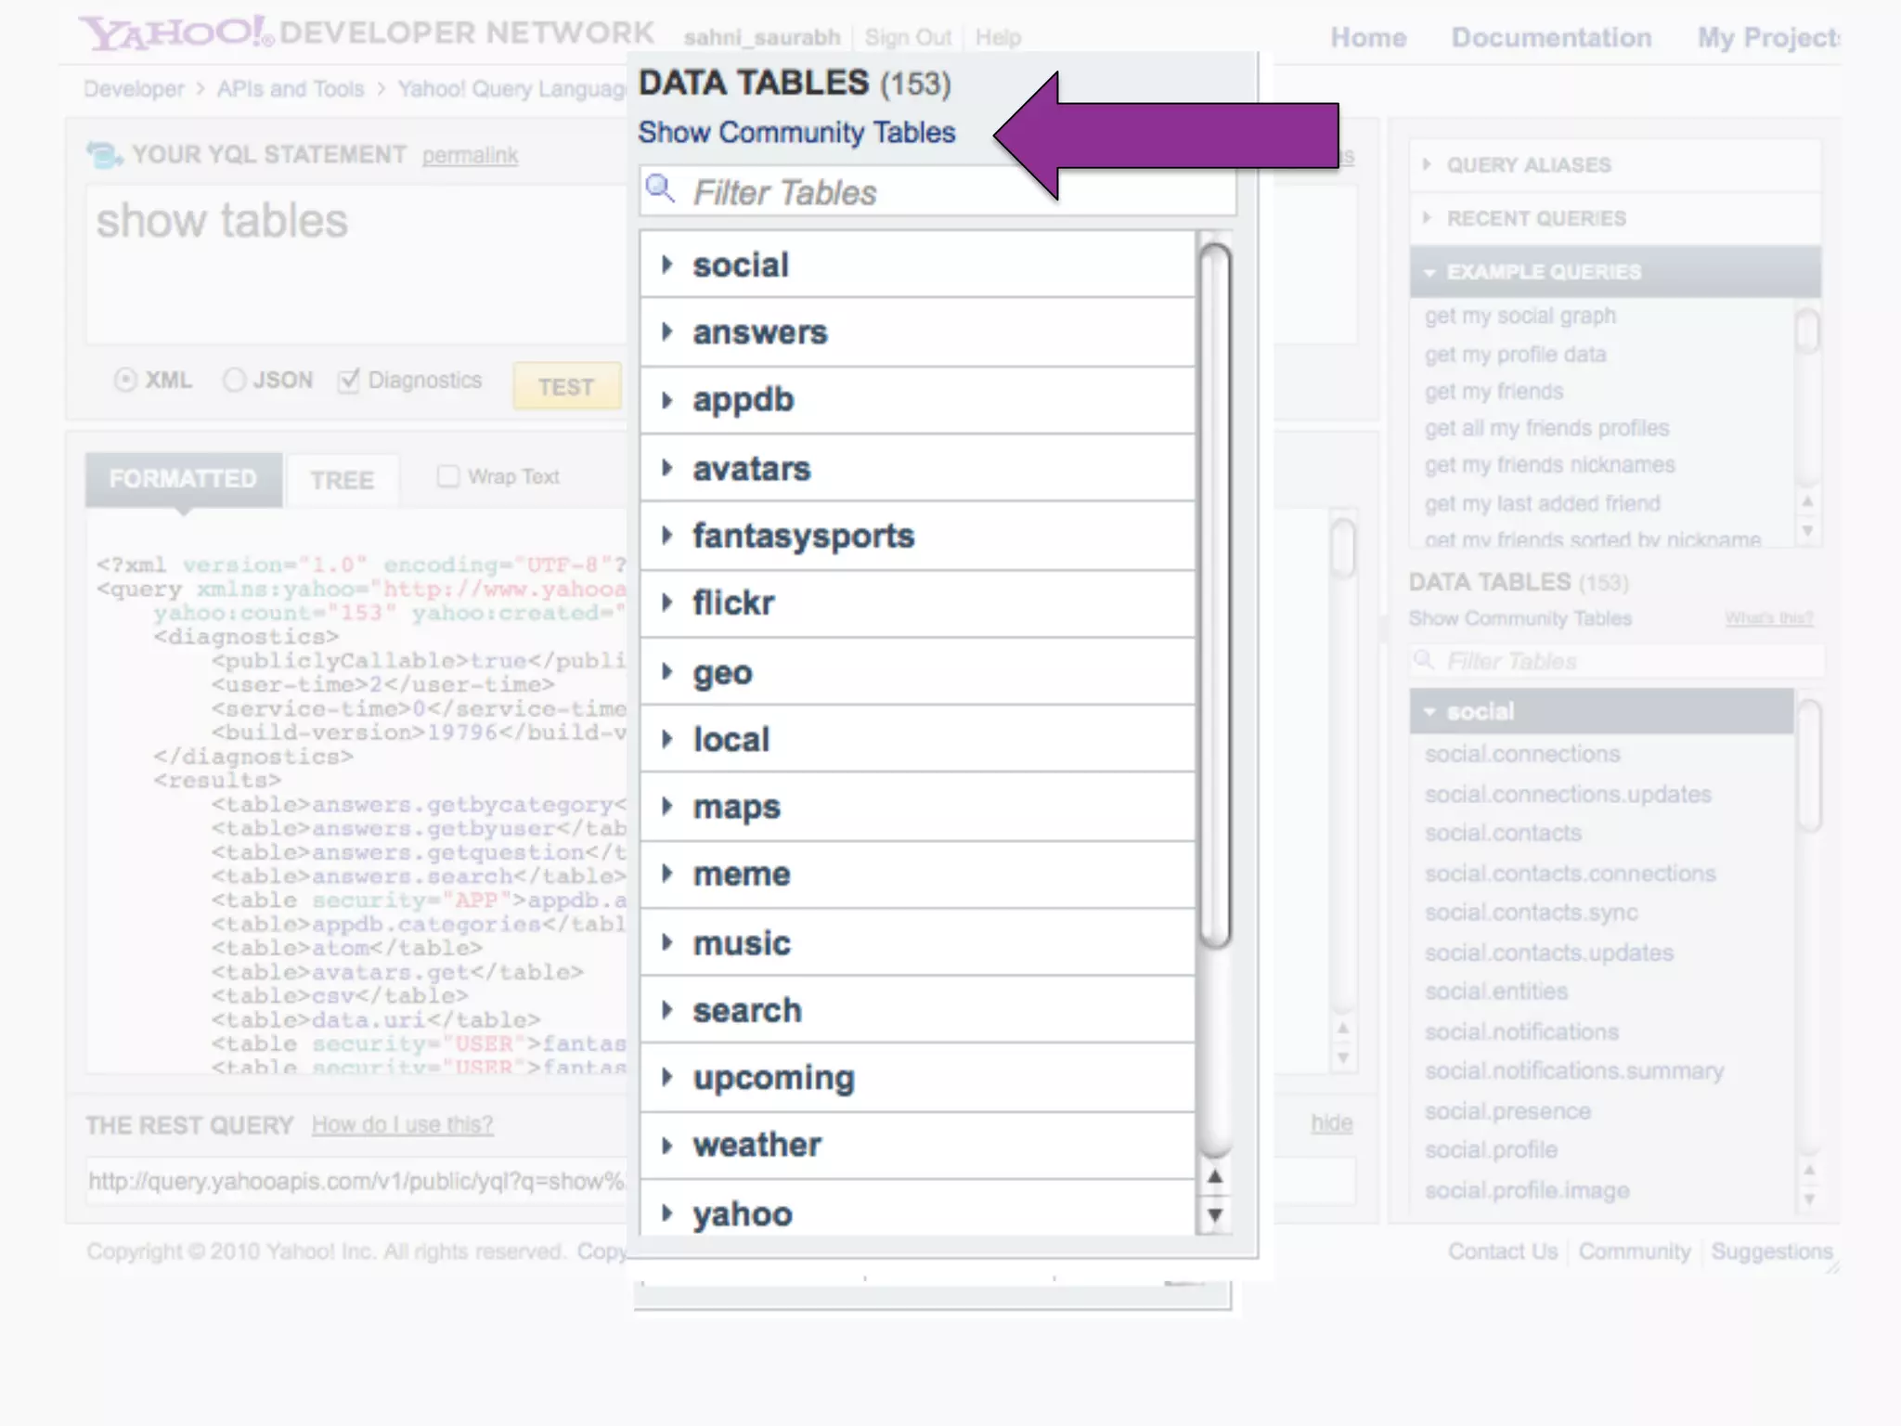Viewport: 1901px width, 1426px height.
Task: Click scroll up arrow in tables list
Action: click(x=1214, y=1177)
